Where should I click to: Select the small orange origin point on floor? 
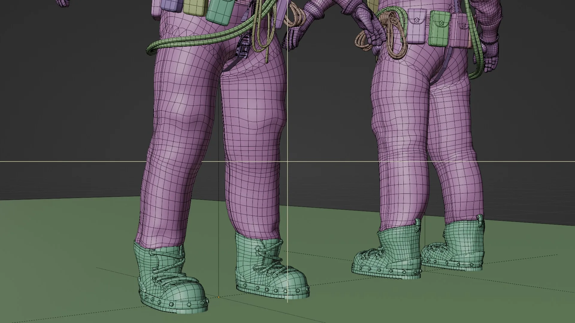[219, 297]
